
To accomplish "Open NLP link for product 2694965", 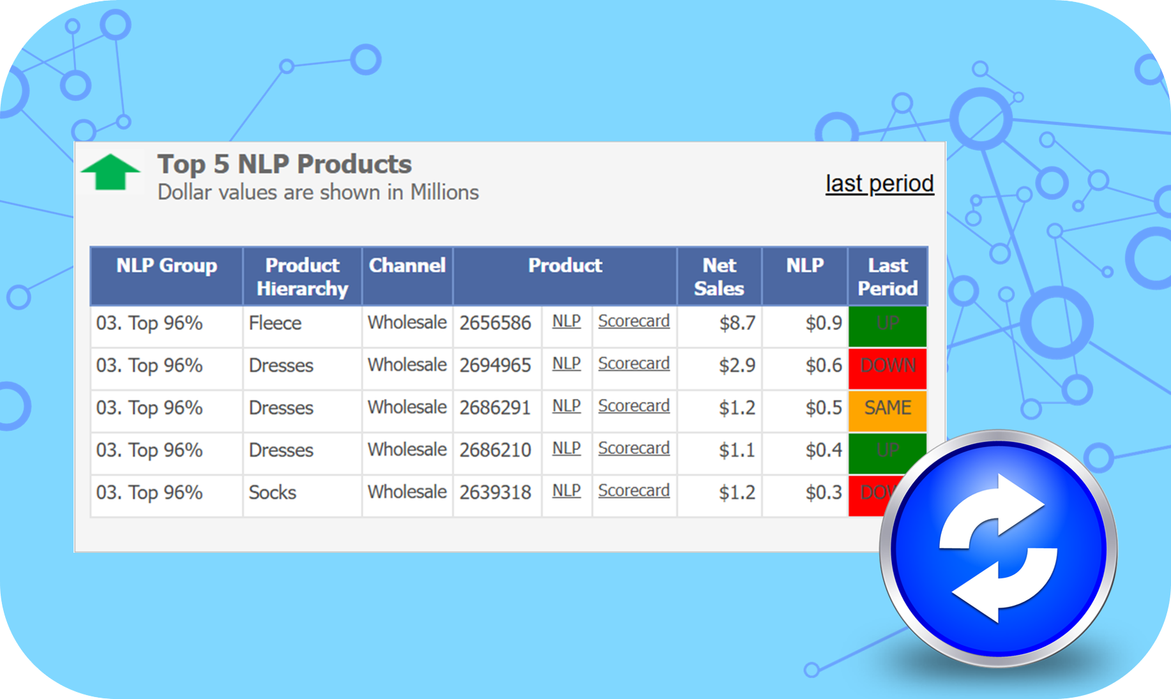I will (x=566, y=364).
